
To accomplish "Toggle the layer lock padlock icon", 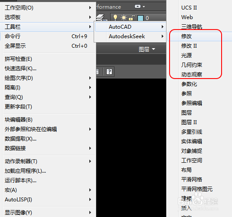I will pos(132,18).
